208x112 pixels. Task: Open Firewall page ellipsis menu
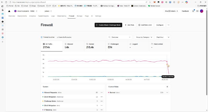pyautogui.click(x=168, y=25)
